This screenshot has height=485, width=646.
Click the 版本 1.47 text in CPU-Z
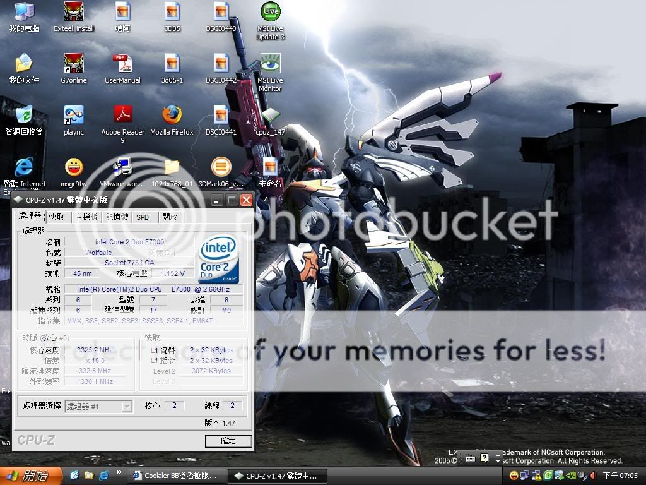[220, 422]
